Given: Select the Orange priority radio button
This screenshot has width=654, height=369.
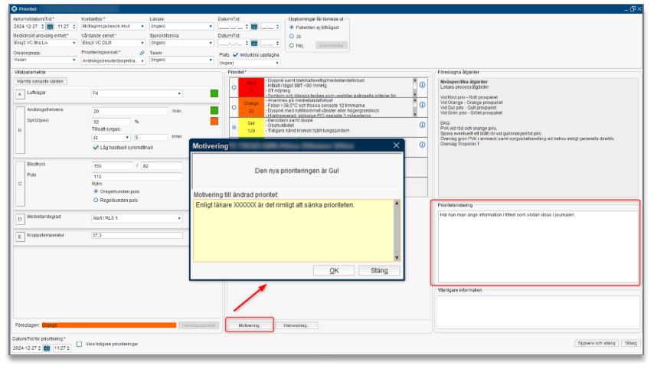Looking at the screenshot, I should click(x=234, y=106).
